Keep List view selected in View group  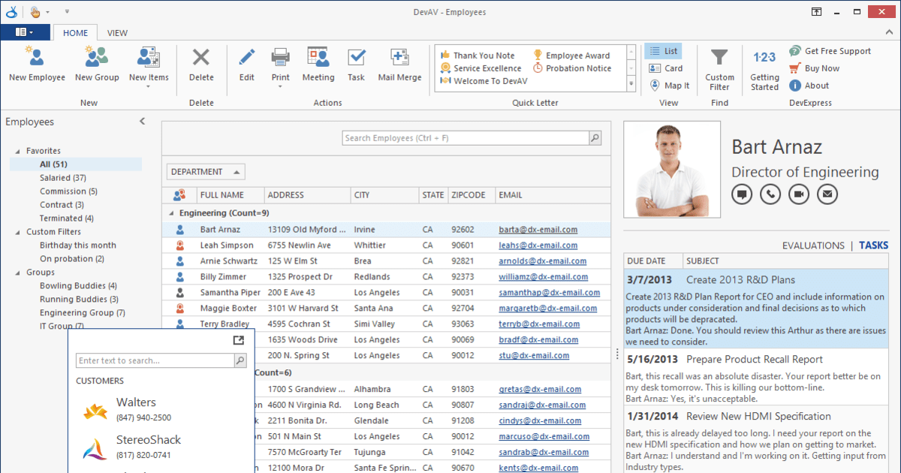coord(664,50)
